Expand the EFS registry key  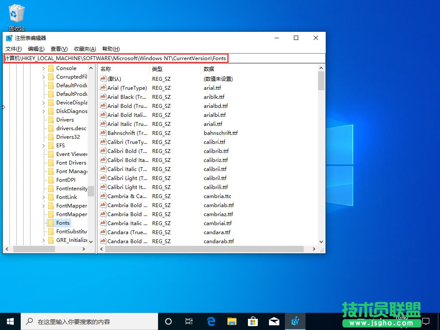(x=43, y=145)
